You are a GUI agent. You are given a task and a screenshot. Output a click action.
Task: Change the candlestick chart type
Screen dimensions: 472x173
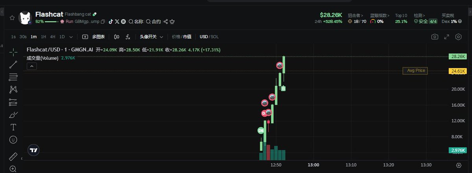coord(116,37)
